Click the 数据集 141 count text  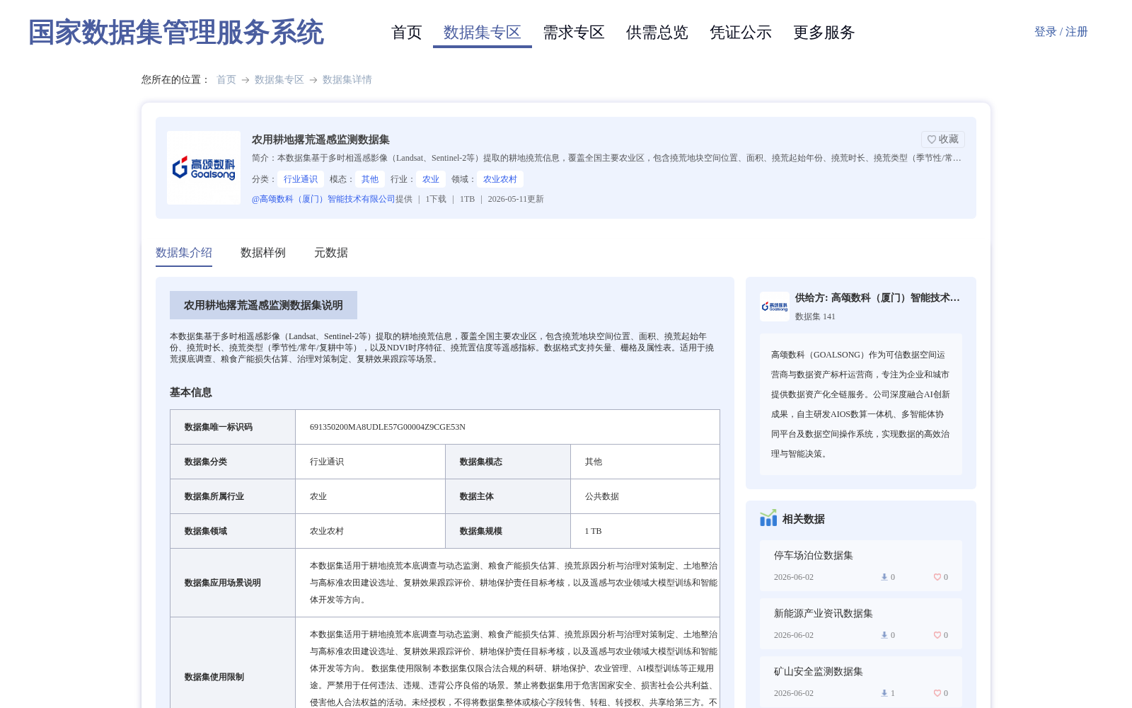(815, 316)
